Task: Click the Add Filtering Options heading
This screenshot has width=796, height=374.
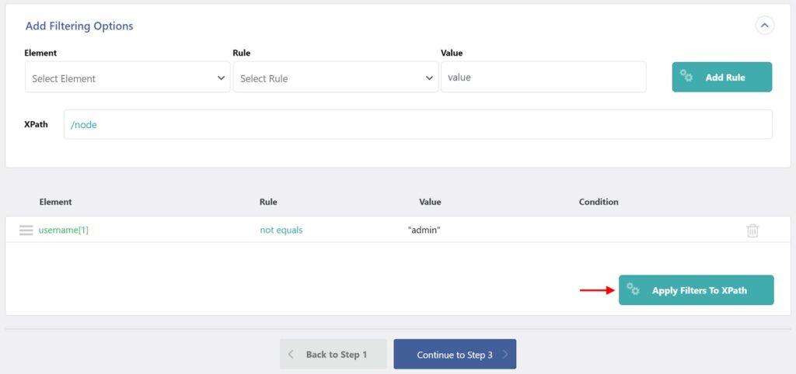Action: pos(80,26)
